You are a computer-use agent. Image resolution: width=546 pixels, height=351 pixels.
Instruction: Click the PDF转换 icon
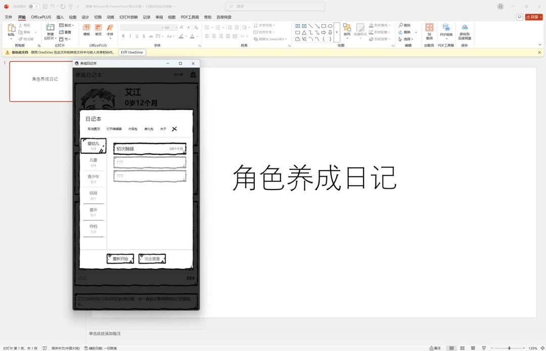[x=446, y=27]
